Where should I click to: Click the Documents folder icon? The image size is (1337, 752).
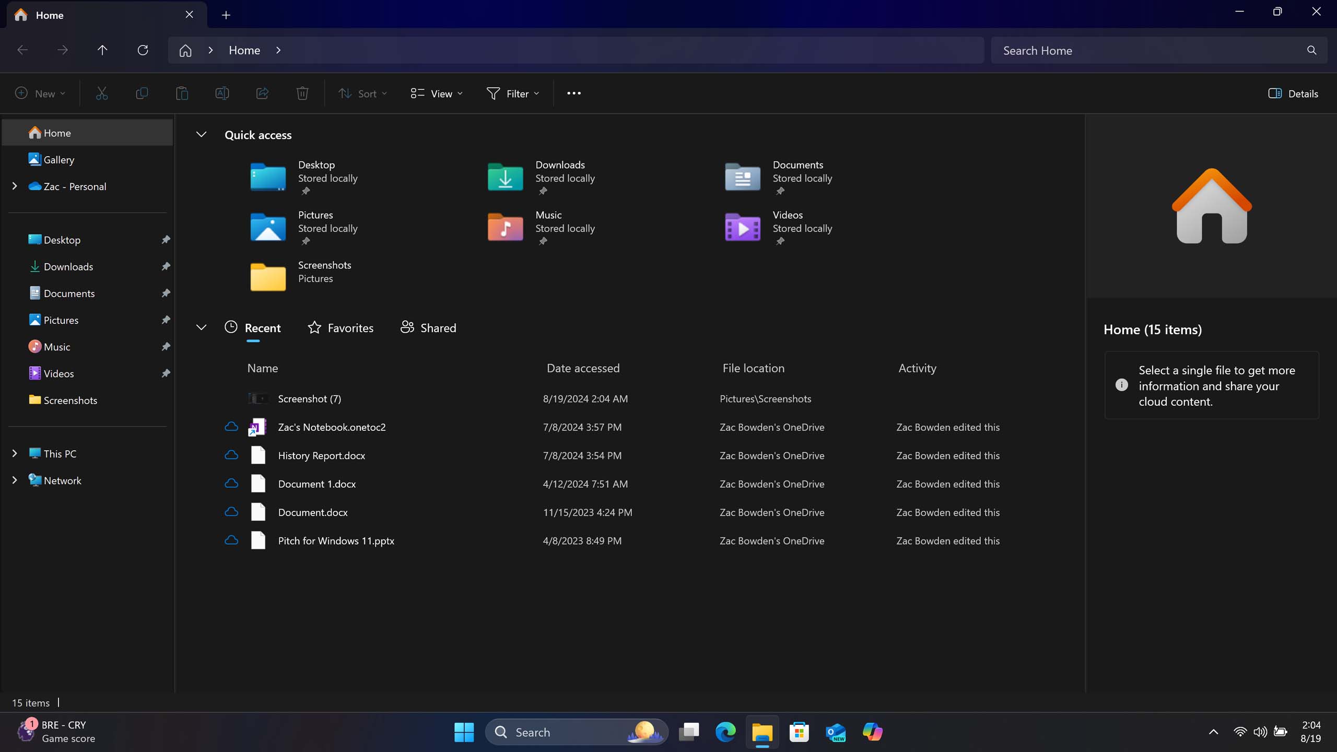pyautogui.click(x=742, y=177)
